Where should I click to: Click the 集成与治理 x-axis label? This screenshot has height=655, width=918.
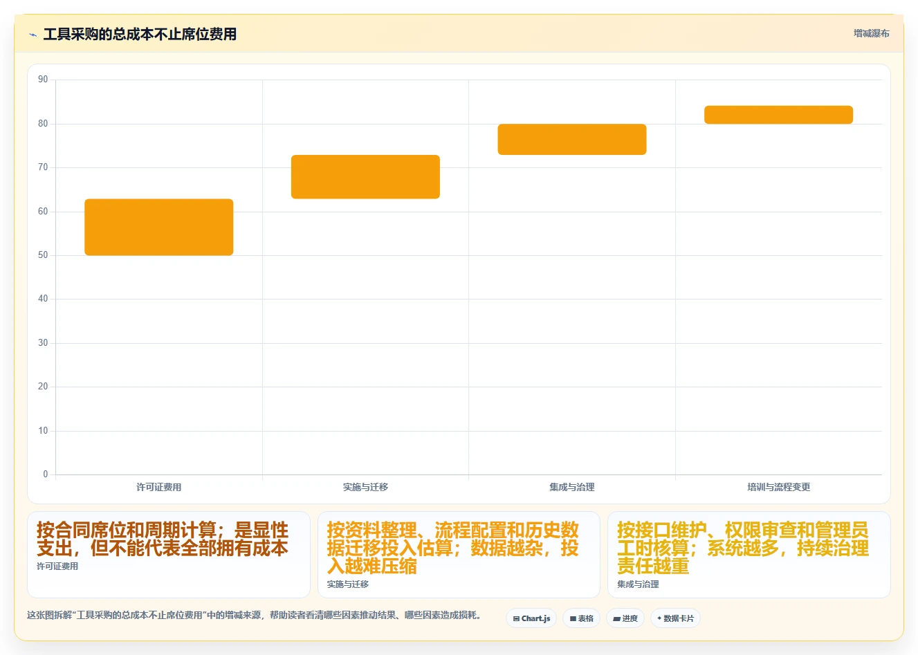pyautogui.click(x=572, y=487)
